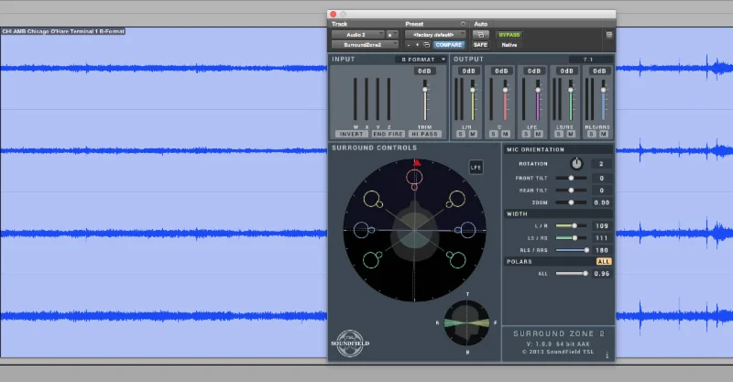Select the red center speaker circle
Viewport: 733px width, 382px height.
414,177
